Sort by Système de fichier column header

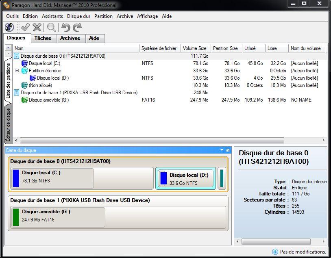[x=160, y=48]
